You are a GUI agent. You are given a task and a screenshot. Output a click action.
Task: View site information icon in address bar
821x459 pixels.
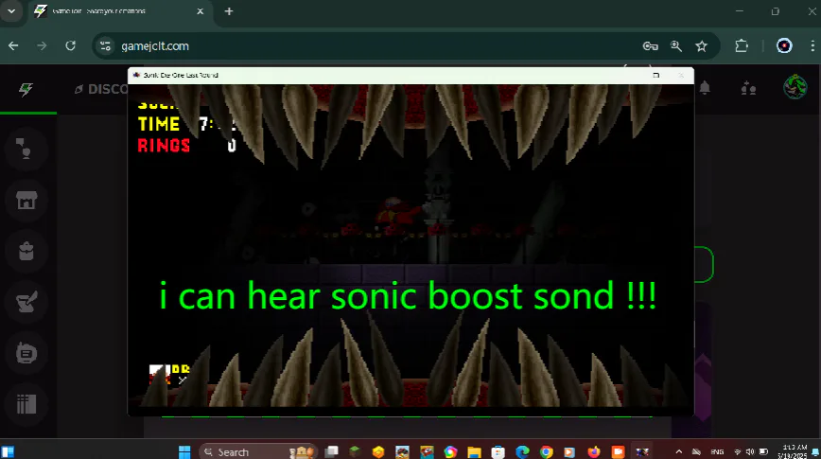(105, 46)
